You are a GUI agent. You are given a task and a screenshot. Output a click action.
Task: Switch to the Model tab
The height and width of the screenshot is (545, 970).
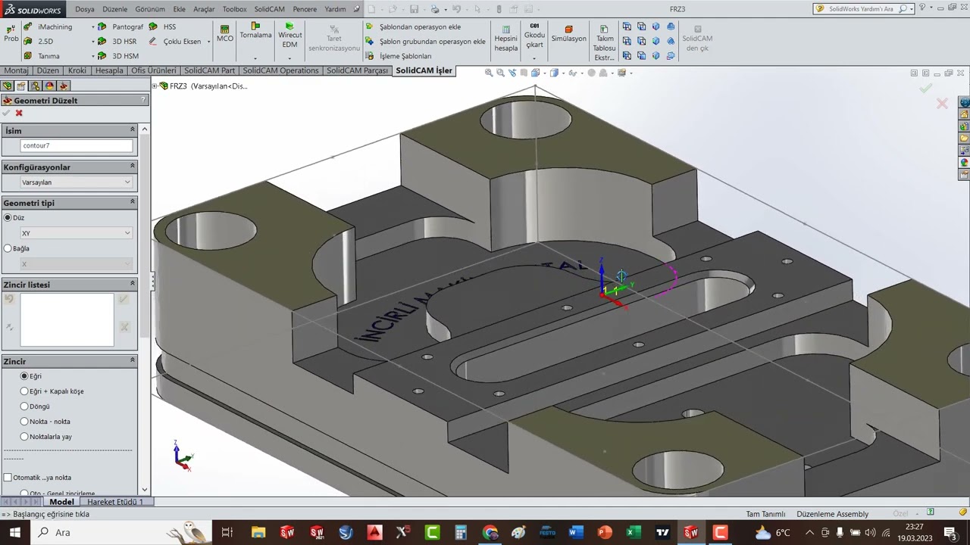(x=61, y=502)
